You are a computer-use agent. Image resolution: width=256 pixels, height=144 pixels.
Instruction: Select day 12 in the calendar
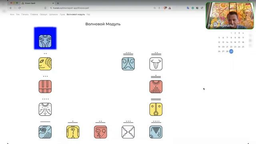click(x=219, y=42)
